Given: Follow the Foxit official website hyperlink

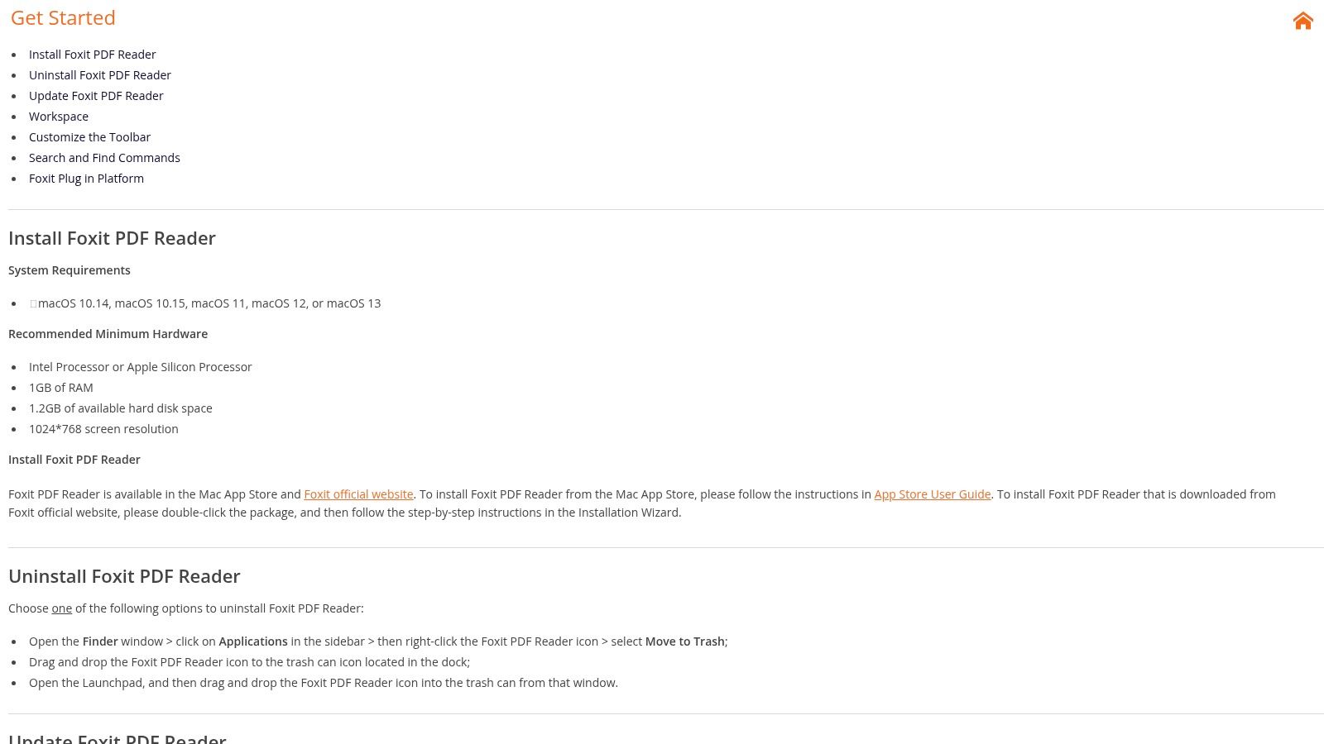Looking at the screenshot, I should pyautogui.click(x=358, y=494).
